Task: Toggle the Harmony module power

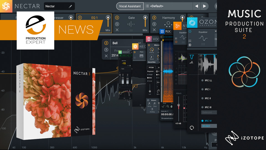Action: (x=154, y=18)
